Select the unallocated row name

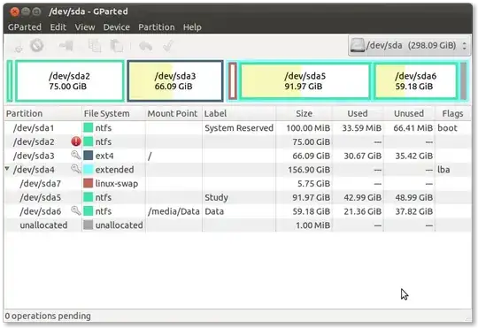[x=43, y=225]
